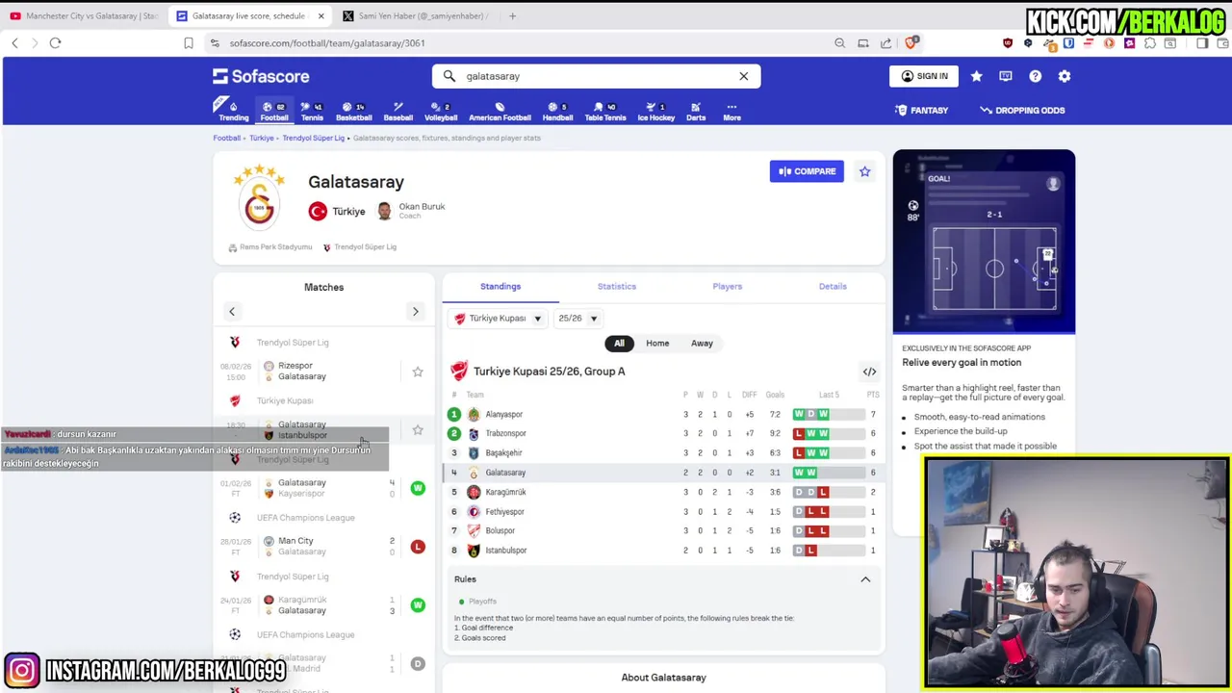Image resolution: width=1232 pixels, height=693 pixels.
Task: Open a new browser tab
Action: [512, 15]
